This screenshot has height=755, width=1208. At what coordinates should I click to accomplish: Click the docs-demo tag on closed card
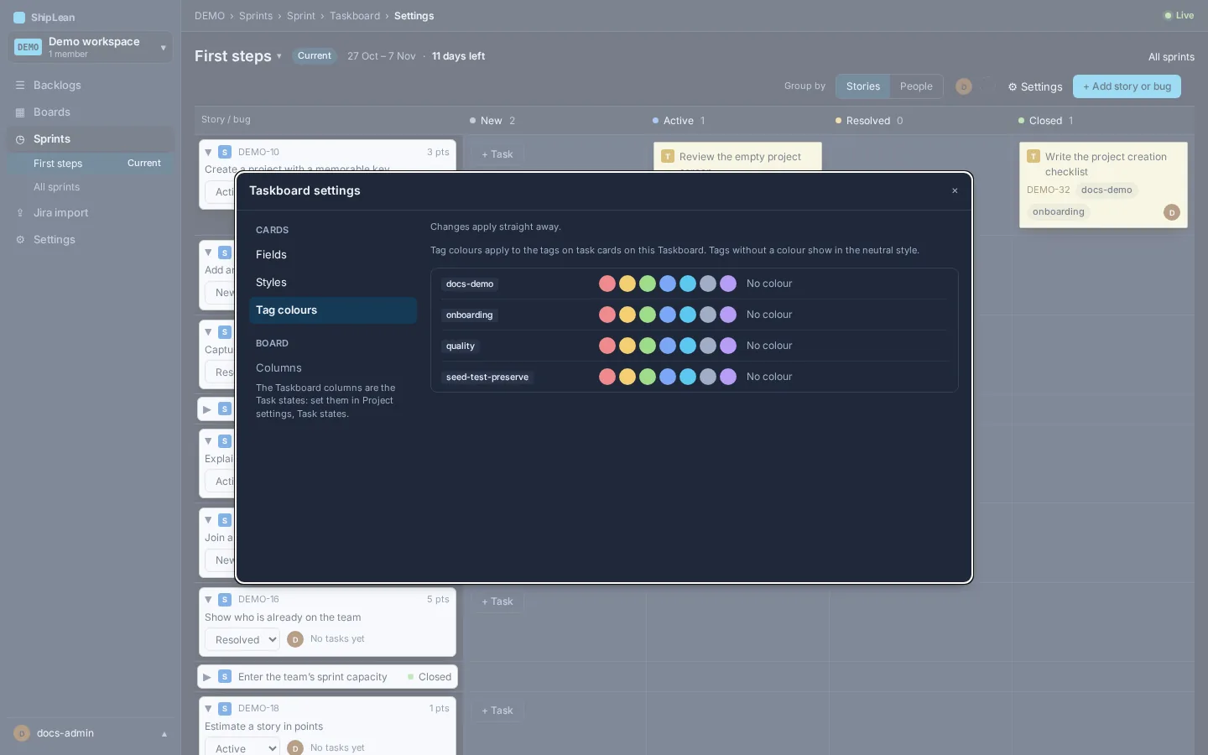click(x=1106, y=190)
